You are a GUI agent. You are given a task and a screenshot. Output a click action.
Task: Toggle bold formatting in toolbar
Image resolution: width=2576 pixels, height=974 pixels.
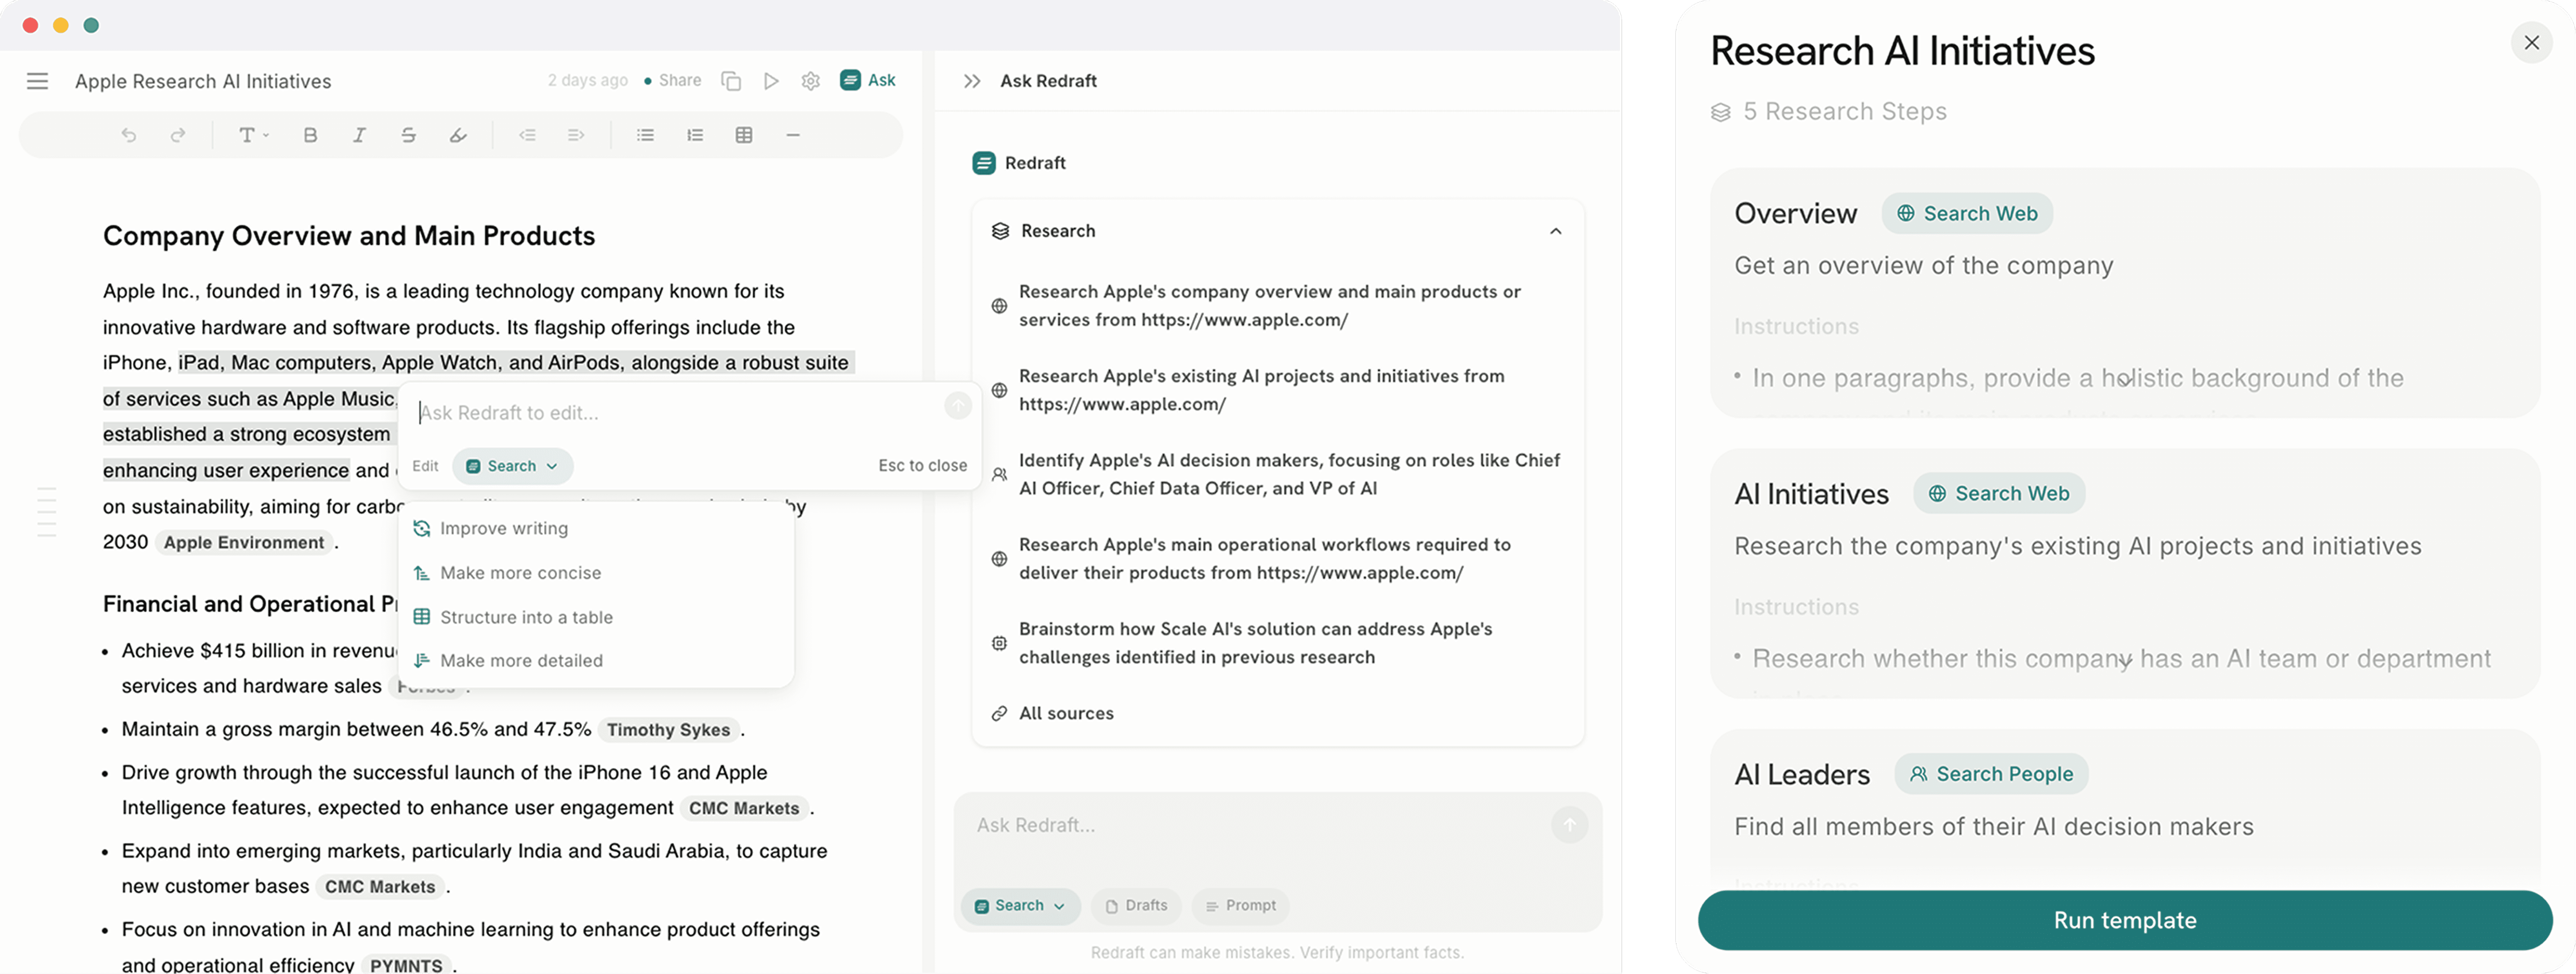[x=310, y=135]
